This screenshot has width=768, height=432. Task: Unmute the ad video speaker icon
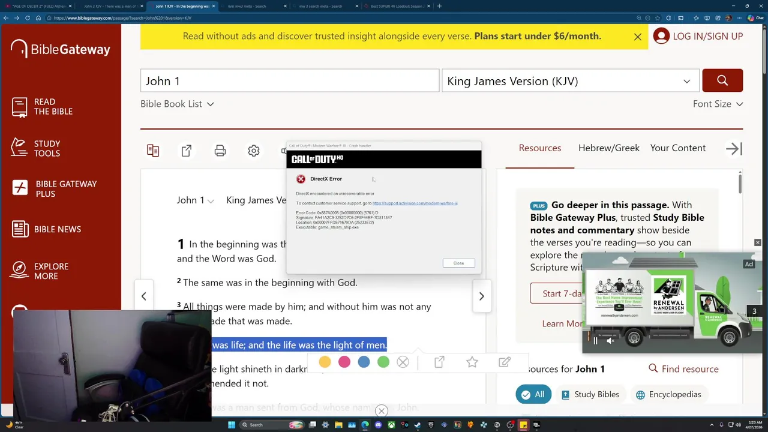(x=610, y=341)
